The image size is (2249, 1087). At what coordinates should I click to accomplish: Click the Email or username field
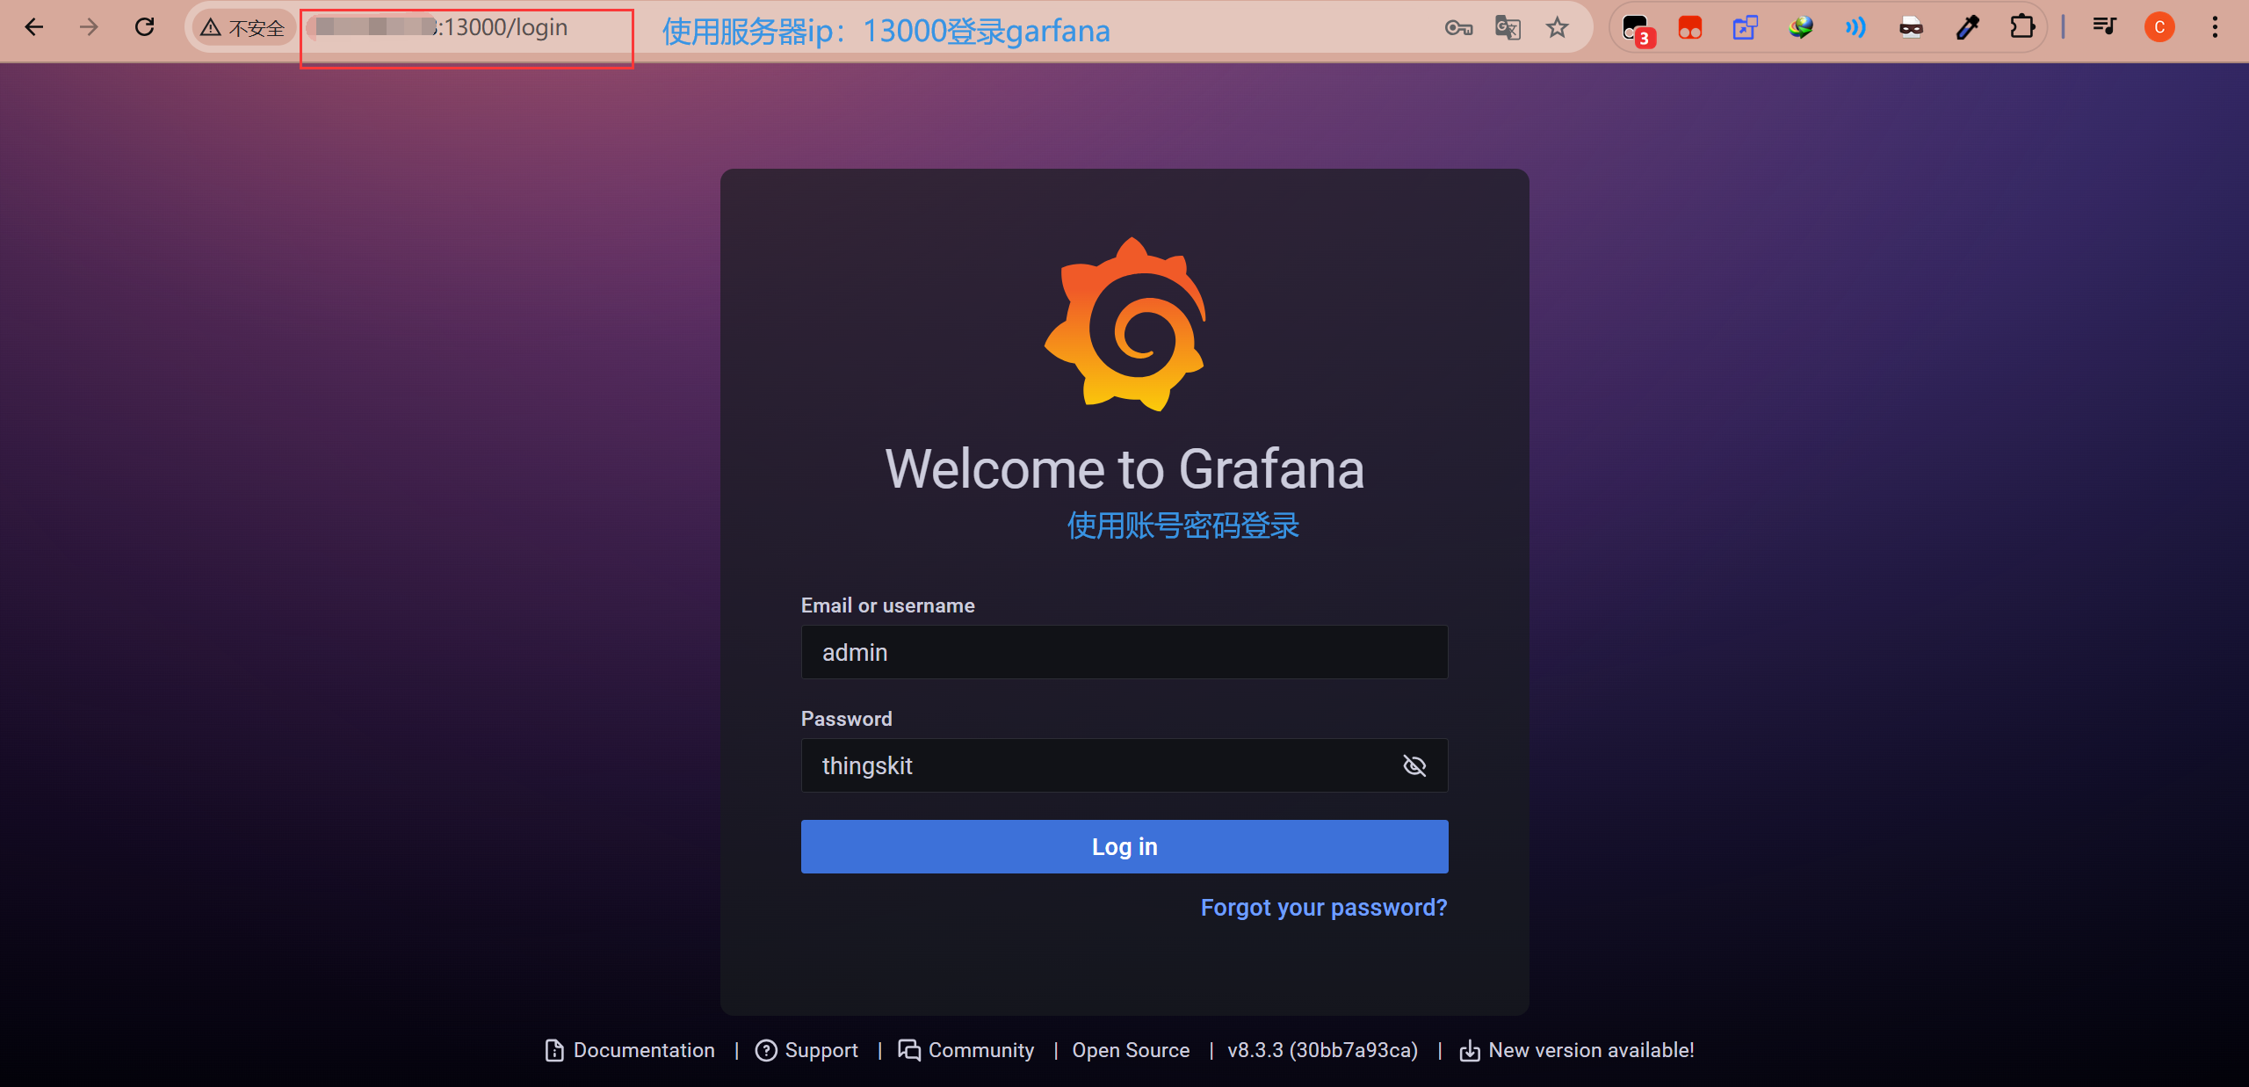click(x=1124, y=652)
